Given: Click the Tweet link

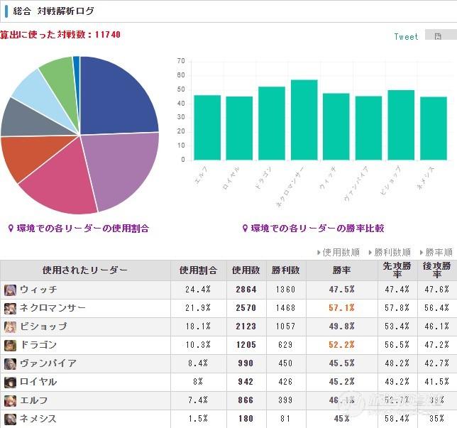Looking at the screenshot, I should tap(406, 36).
